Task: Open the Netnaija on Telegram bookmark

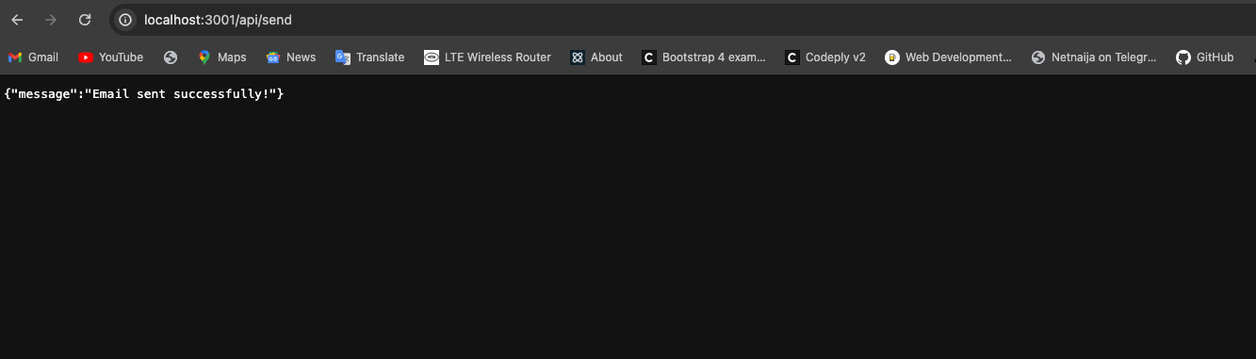Action: coord(1094,57)
